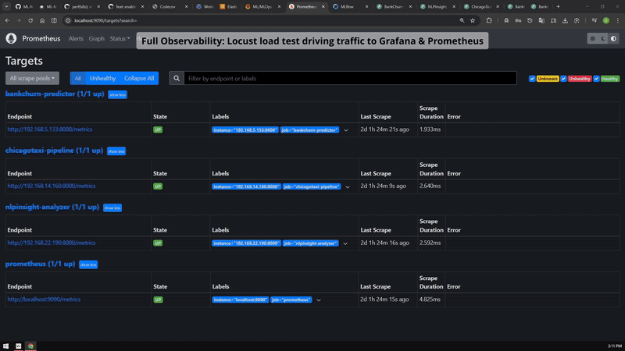Click the password key icon in the toolbar
Viewport: 625px width, 351px height.
pyautogui.click(x=518, y=20)
